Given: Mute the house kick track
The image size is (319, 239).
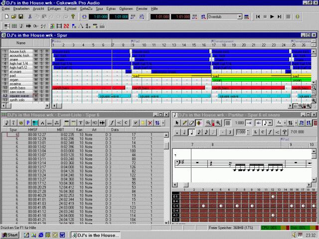Looking at the screenshot, I should tap(35, 51).
